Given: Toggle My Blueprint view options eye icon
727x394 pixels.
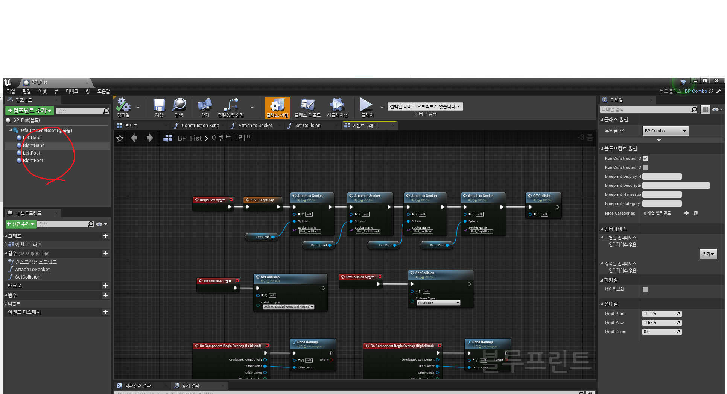Looking at the screenshot, I should tap(101, 224).
